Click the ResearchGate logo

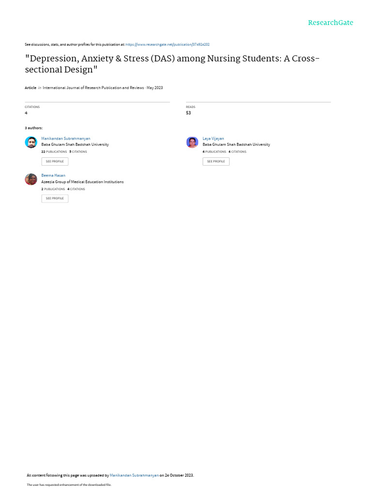pyautogui.click(x=330, y=23)
